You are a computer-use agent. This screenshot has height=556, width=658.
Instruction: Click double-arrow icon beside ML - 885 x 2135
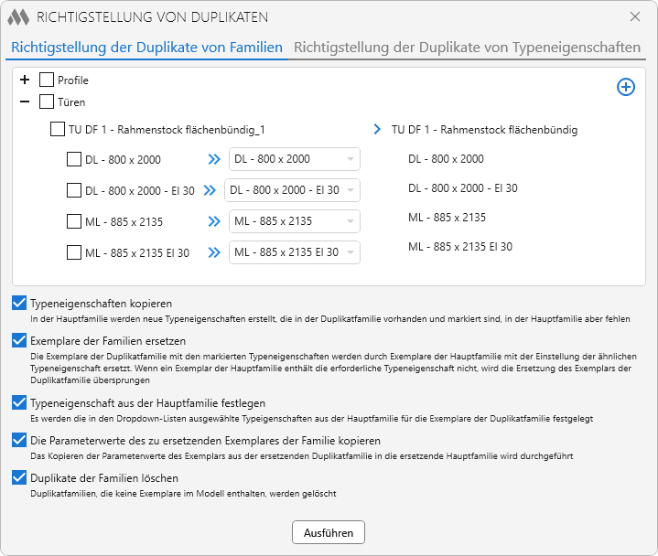pos(214,221)
